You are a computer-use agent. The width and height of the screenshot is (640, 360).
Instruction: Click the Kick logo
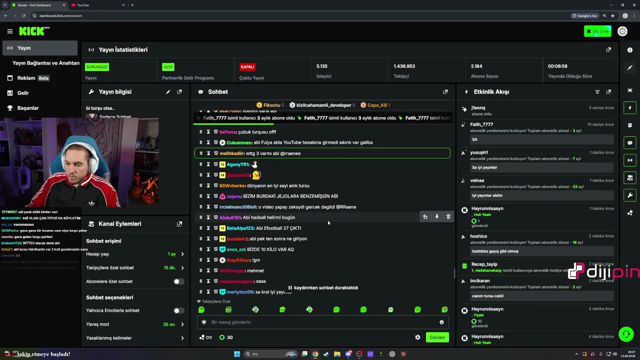[x=34, y=31]
